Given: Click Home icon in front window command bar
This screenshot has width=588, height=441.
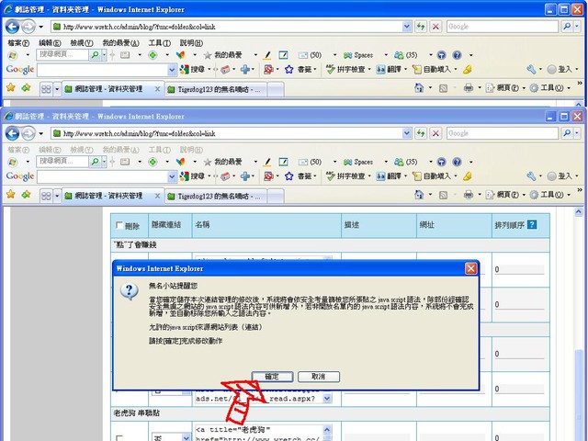Looking at the screenshot, I should point(419,195).
